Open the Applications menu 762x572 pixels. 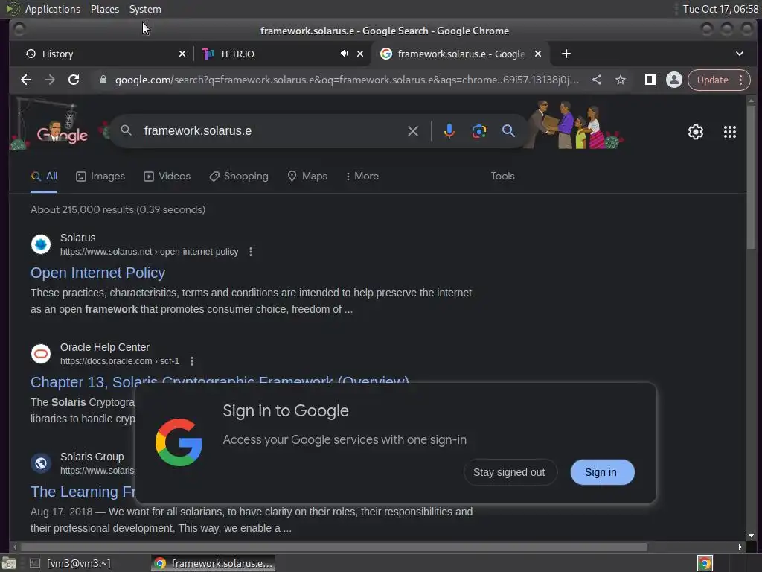(x=53, y=9)
